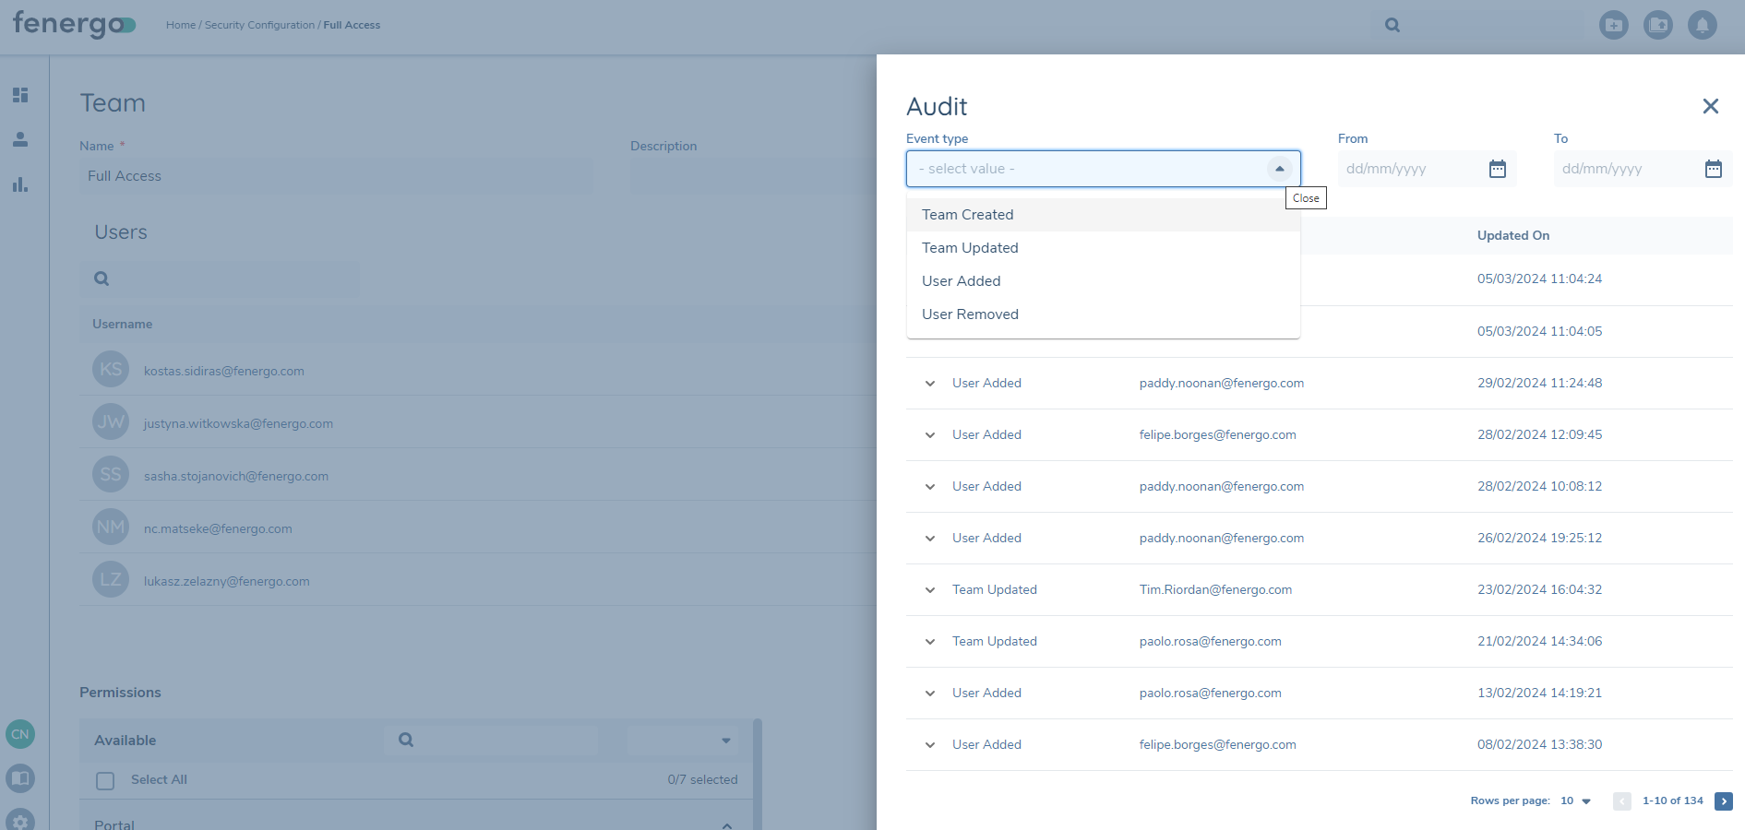The width and height of the screenshot is (1745, 830).
Task: Click the Users search input field
Action: coord(219,279)
